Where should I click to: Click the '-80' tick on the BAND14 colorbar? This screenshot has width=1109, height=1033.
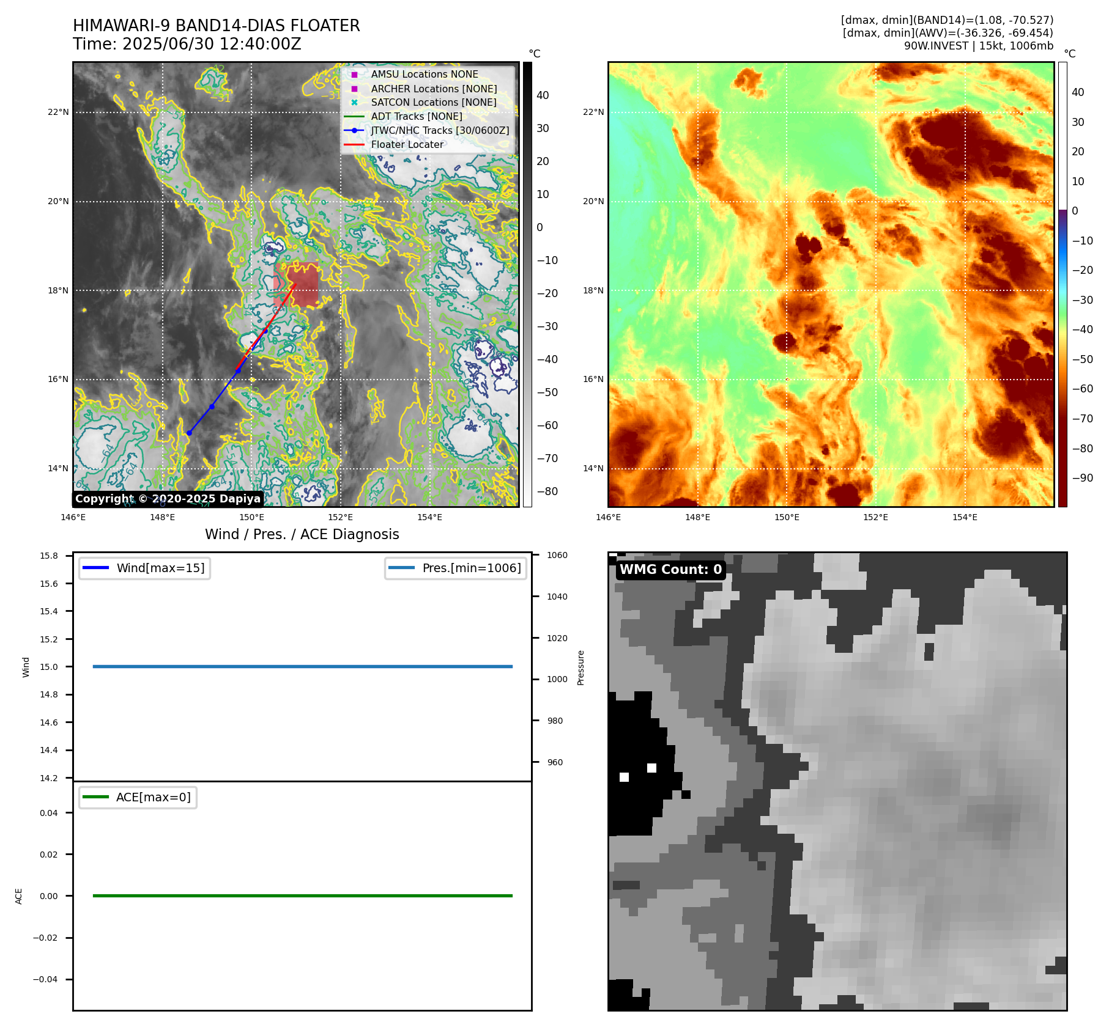[547, 491]
